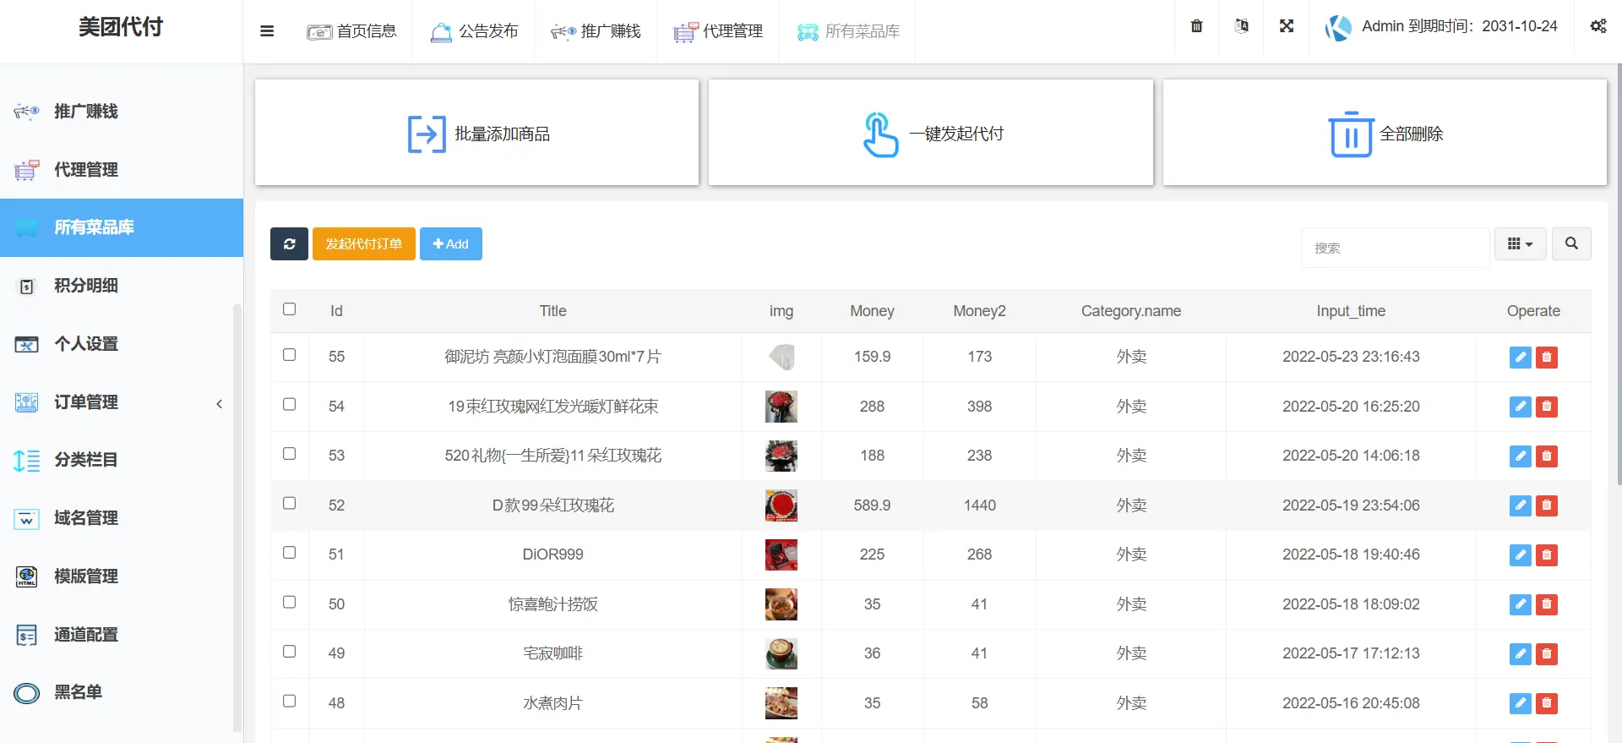Toggle the select-all header checkbox

pyautogui.click(x=289, y=309)
